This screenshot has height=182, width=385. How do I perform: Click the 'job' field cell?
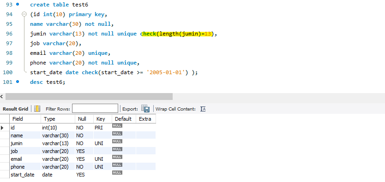point(25,151)
